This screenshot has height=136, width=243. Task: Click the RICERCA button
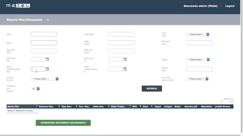coord(152,88)
